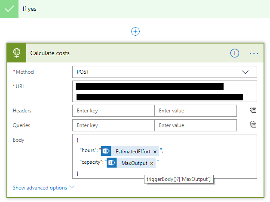Switch Headers to text mode icon
The height and width of the screenshot is (202, 270).
[253, 110]
